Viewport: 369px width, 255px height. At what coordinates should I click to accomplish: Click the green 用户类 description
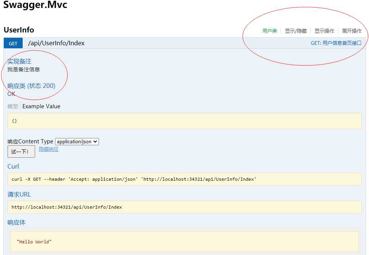tap(270, 31)
